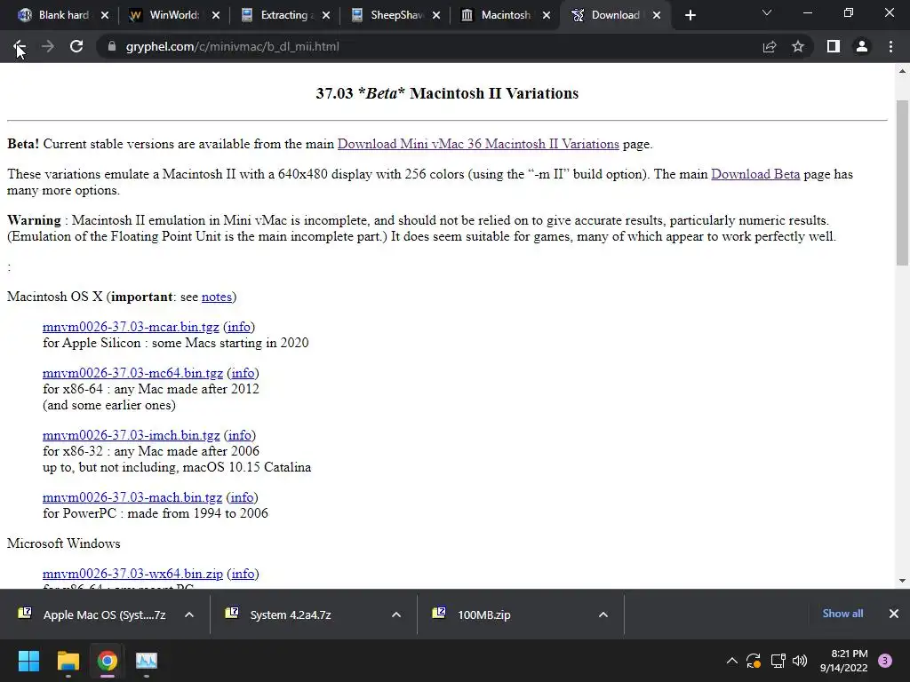Click the scrollbar down arrow

(x=903, y=581)
